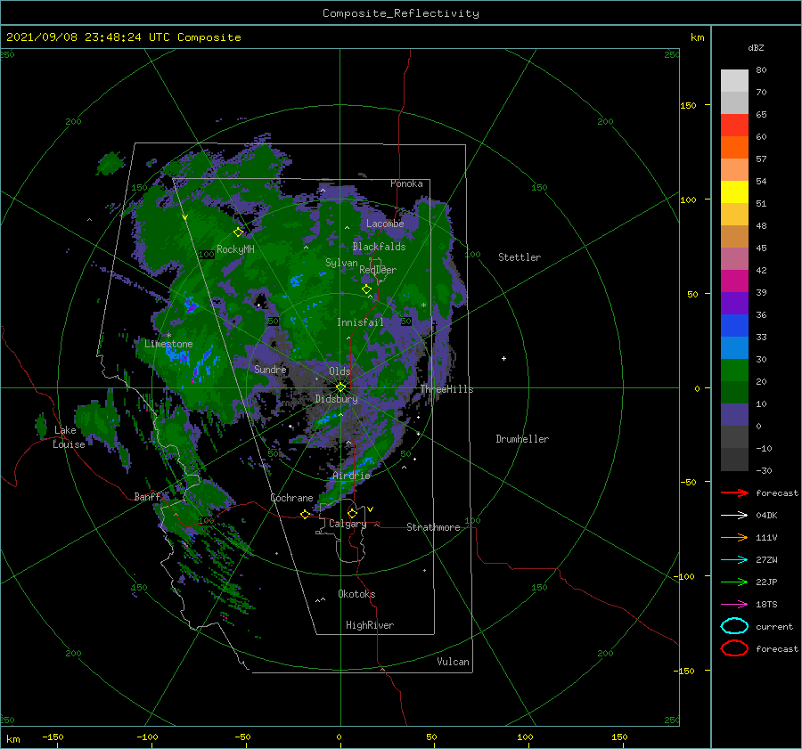
Task: Click the Vulcan label
Action: click(453, 662)
